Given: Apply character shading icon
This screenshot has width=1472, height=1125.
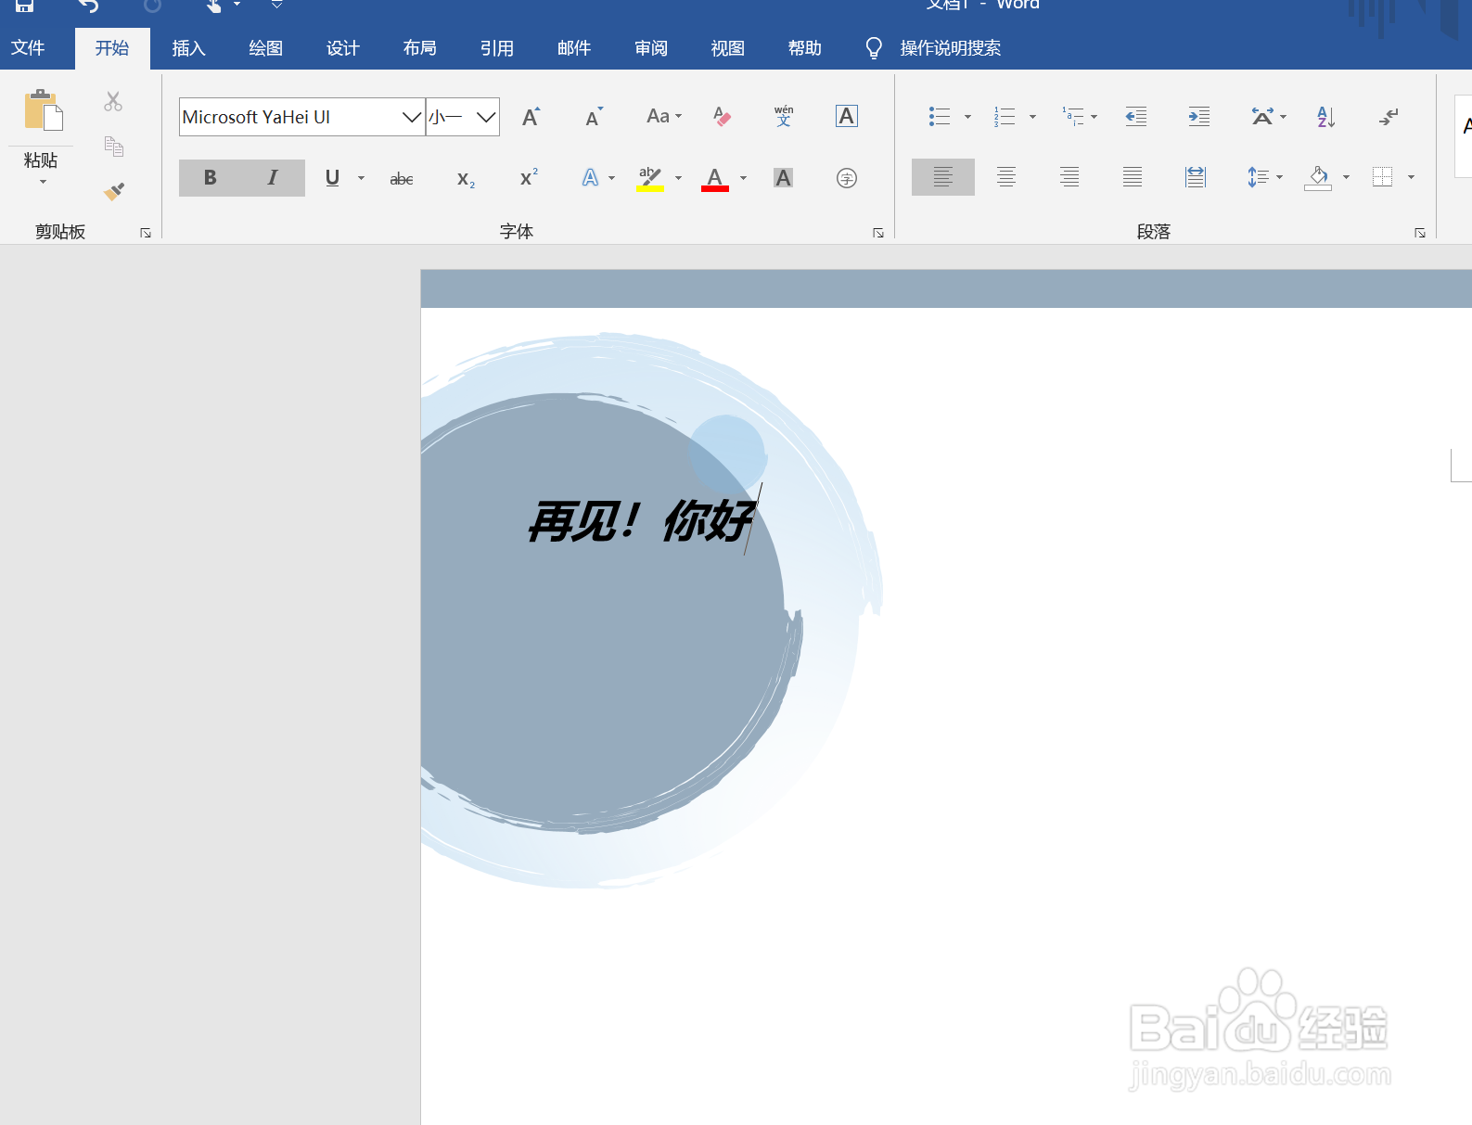Looking at the screenshot, I should coord(783,178).
